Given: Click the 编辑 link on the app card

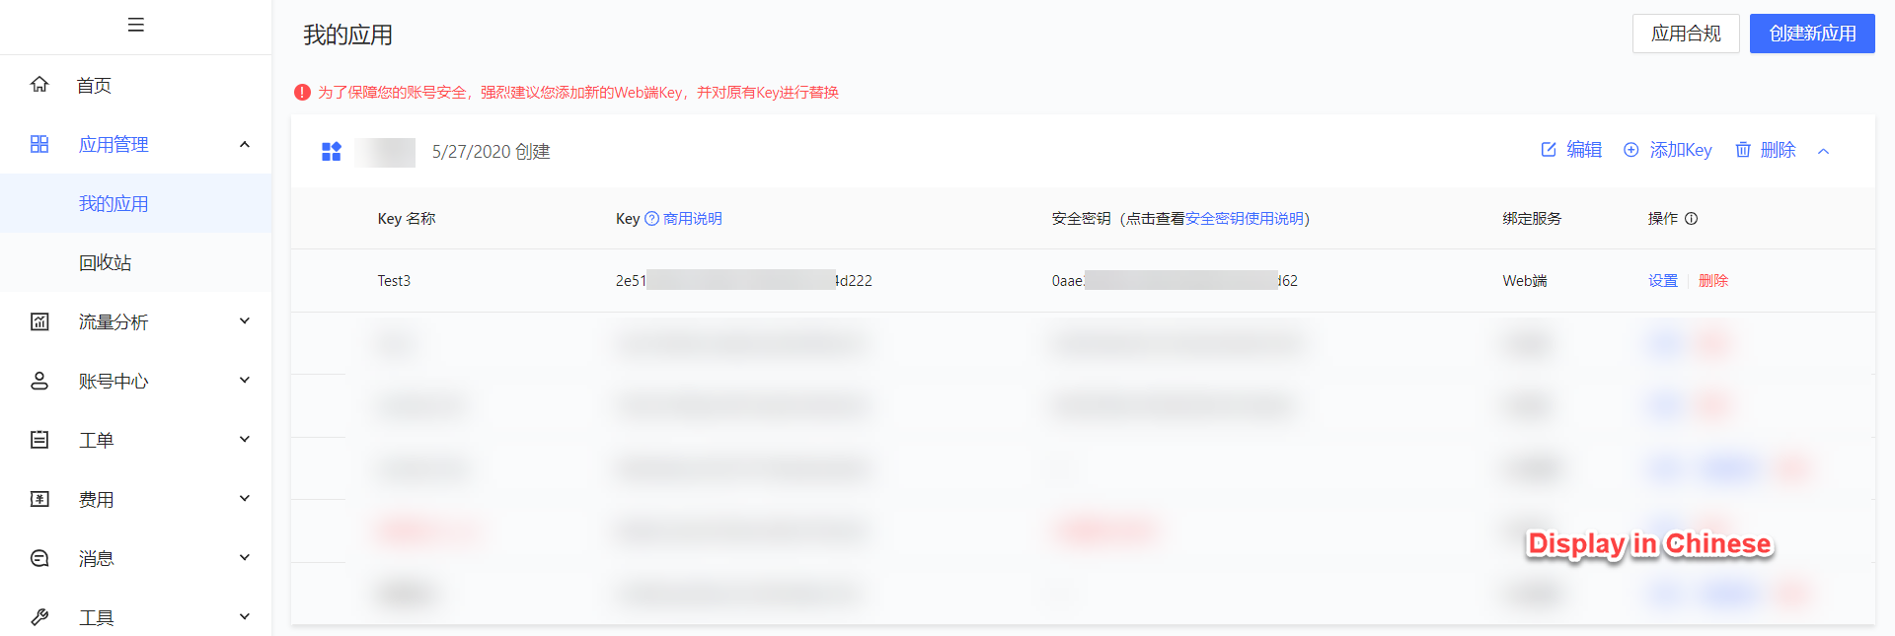Looking at the screenshot, I should pyautogui.click(x=1584, y=150).
